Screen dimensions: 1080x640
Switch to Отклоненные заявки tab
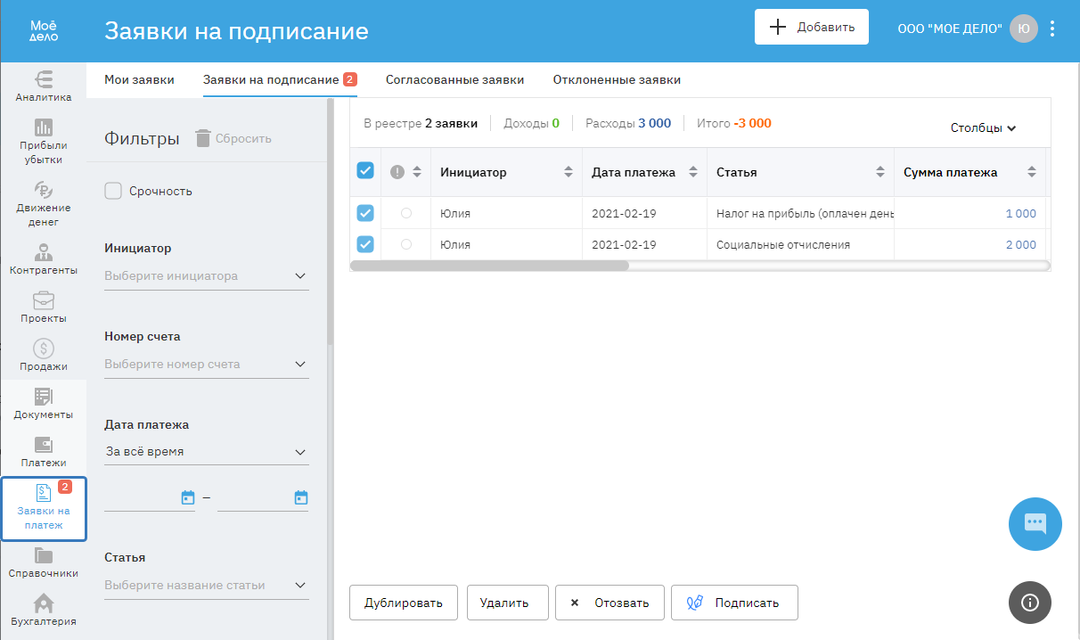[x=617, y=80]
